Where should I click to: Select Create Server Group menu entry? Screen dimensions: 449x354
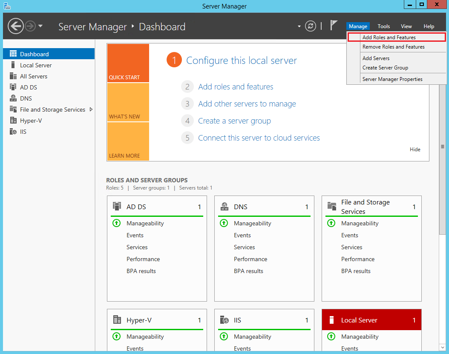[397, 68]
